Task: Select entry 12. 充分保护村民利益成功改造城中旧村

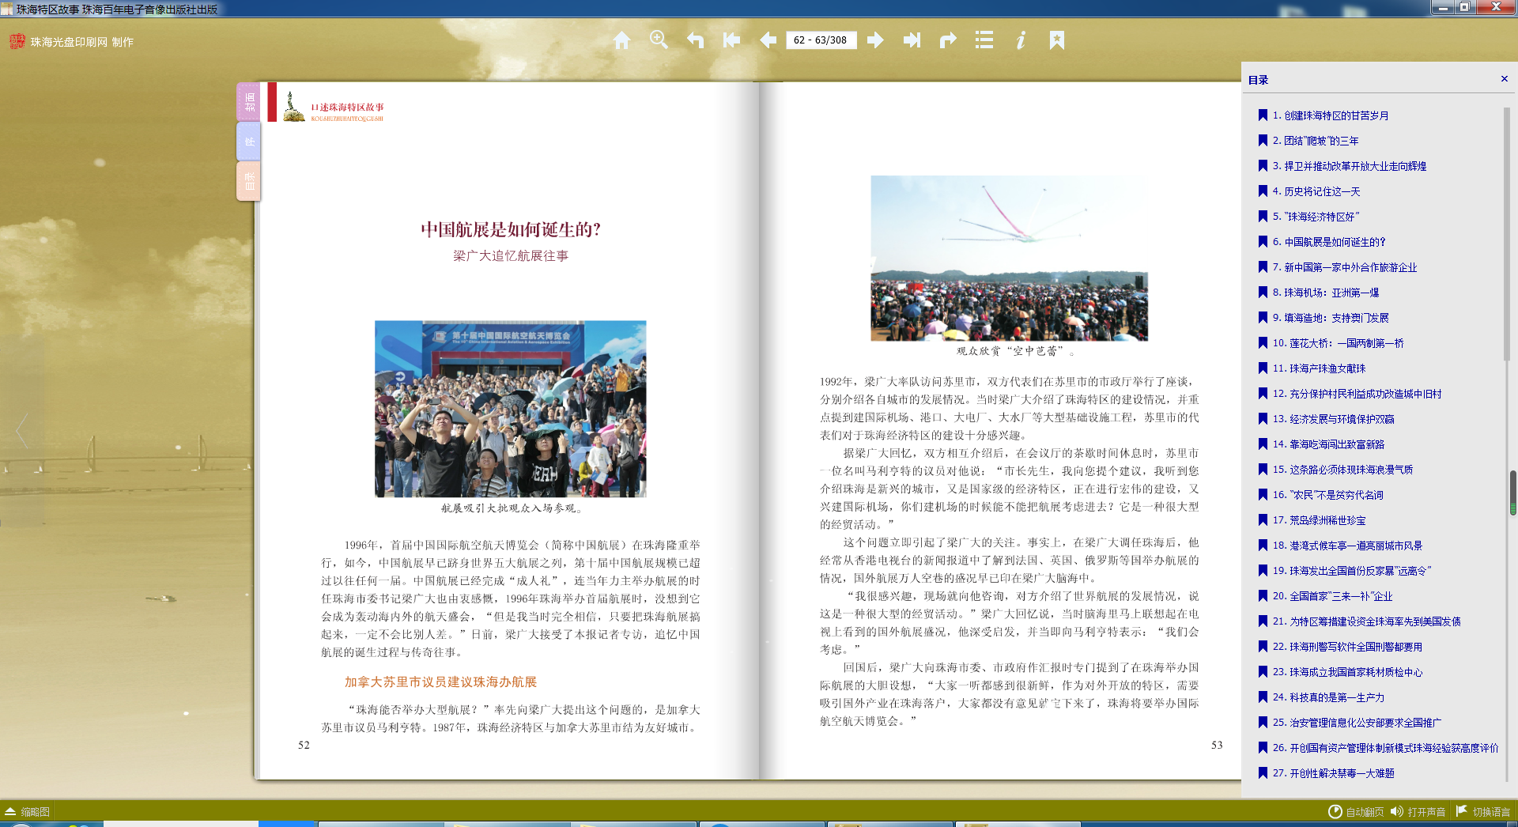Action: 1358,394
